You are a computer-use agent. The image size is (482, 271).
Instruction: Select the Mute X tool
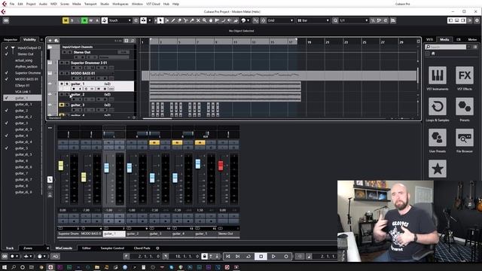click(x=198, y=20)
